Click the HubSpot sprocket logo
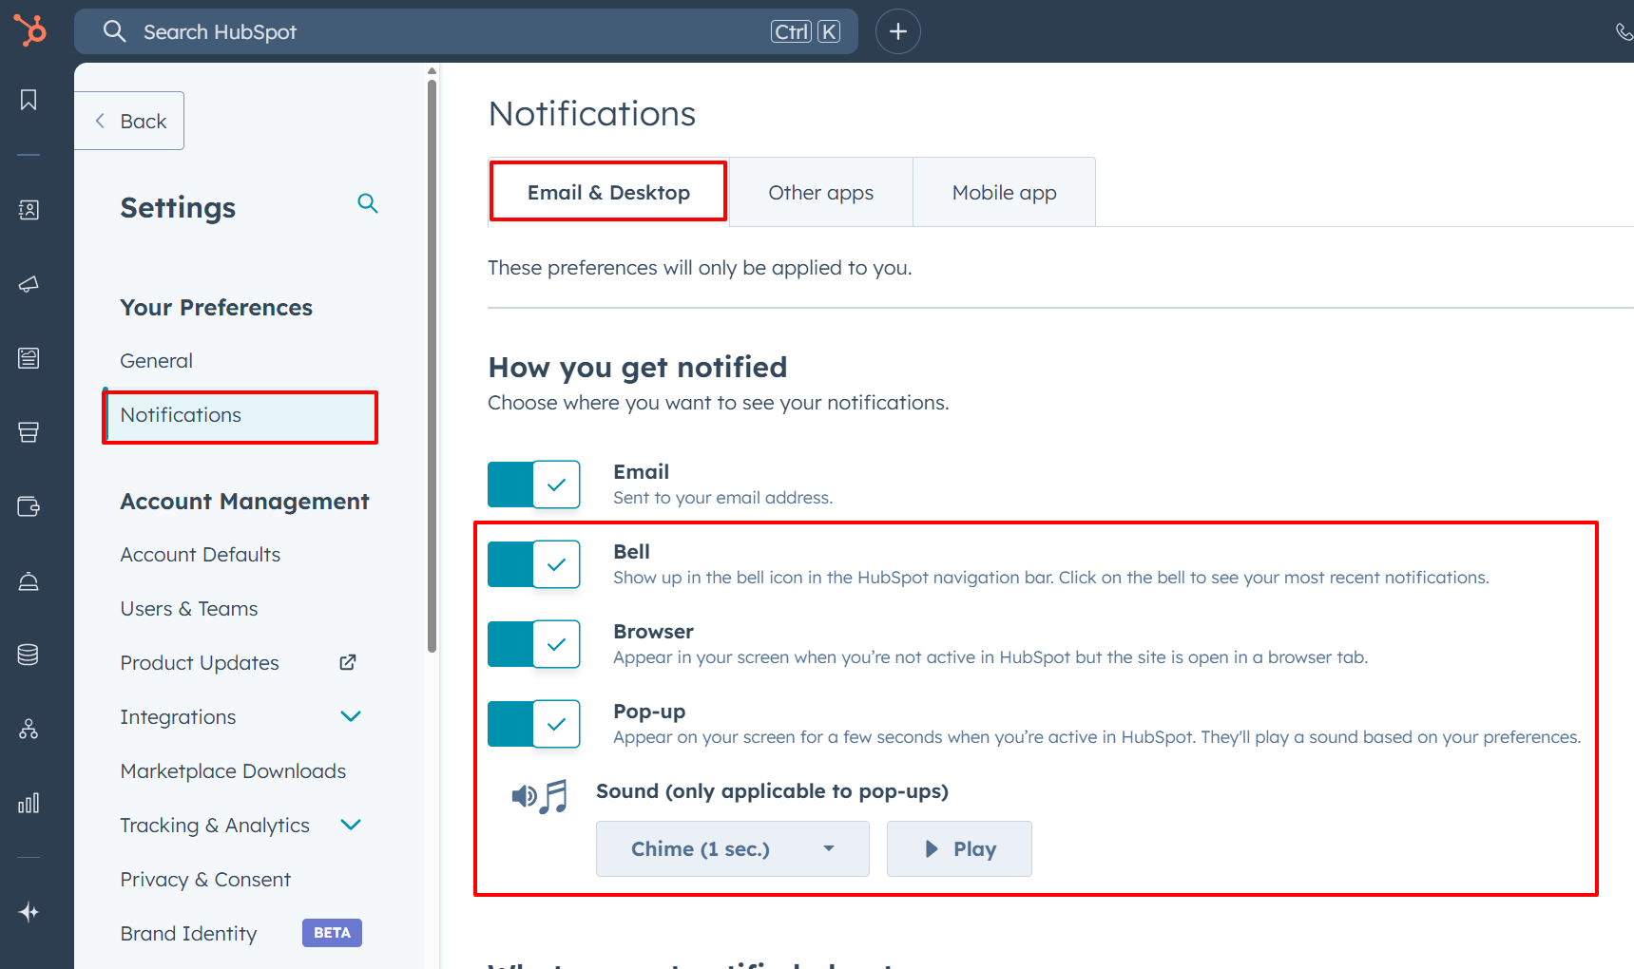The width and height of the screenshot is (1634, 969). (30, 30)
